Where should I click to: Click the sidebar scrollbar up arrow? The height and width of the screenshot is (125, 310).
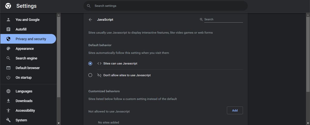point(59,15)
